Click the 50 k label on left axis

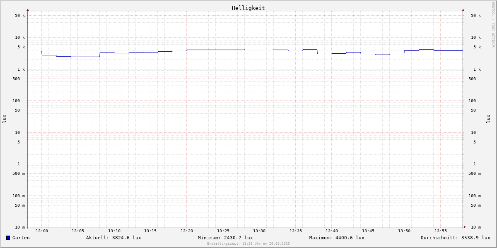[x=20, y=16]
